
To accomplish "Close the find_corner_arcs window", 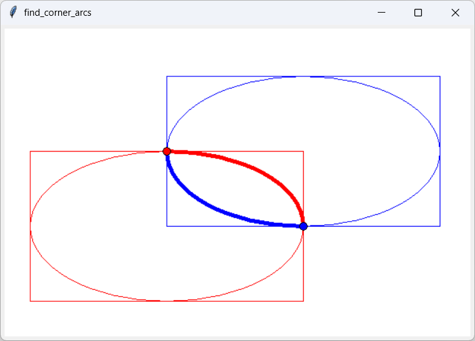I will [x=455, y=13].
